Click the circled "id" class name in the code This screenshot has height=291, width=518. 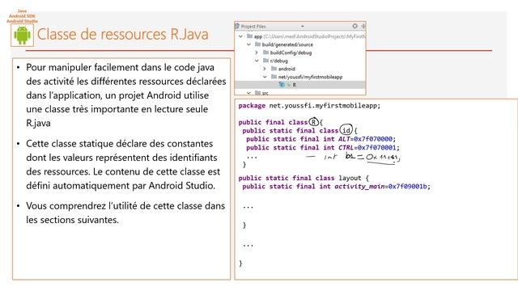[x=346, y=130]
